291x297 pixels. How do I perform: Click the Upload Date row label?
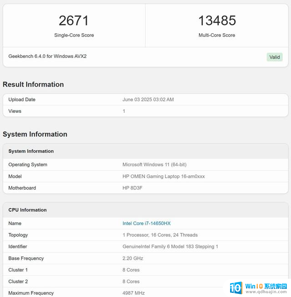[x=22, y=99]
